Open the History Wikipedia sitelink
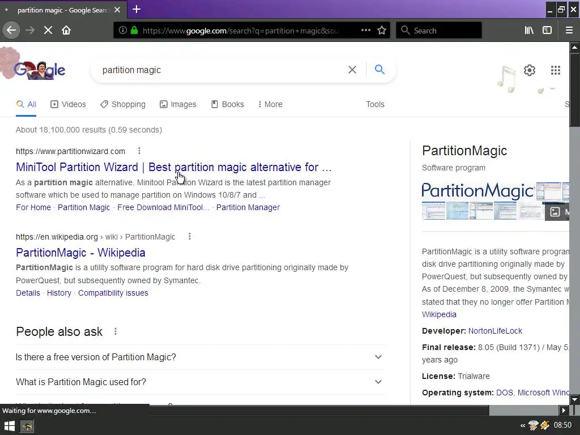The height and width of the screenshot is (435, 580). coord(59,293)
